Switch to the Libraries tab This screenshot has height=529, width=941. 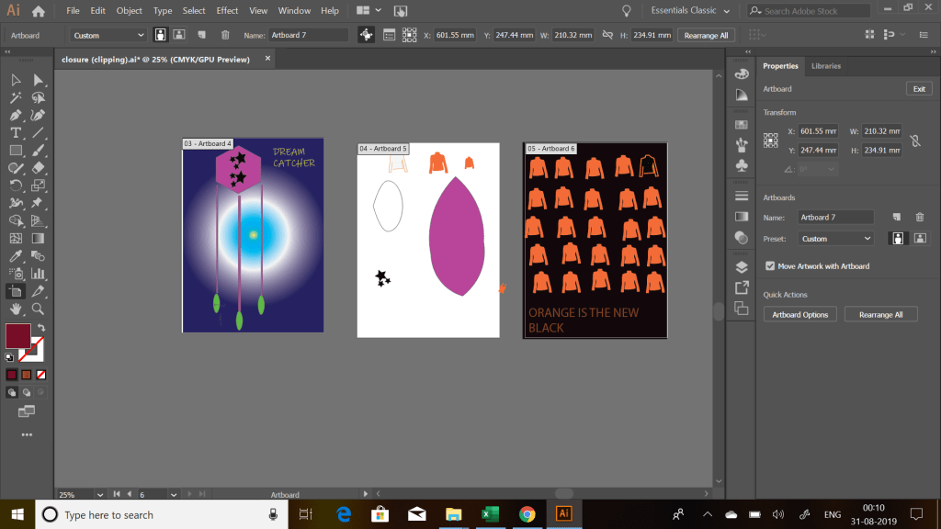[825, 66]
